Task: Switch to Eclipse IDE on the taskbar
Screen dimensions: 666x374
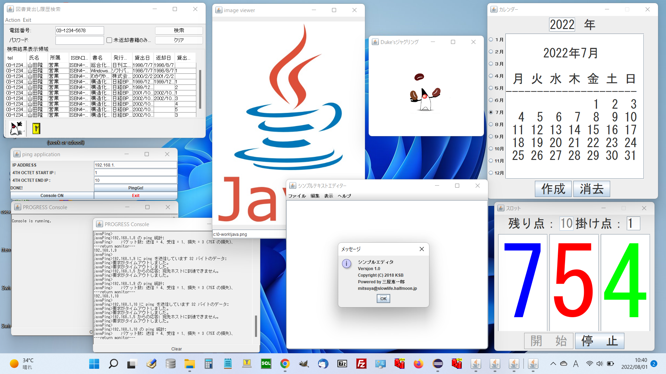Action: tap(438, 364)
